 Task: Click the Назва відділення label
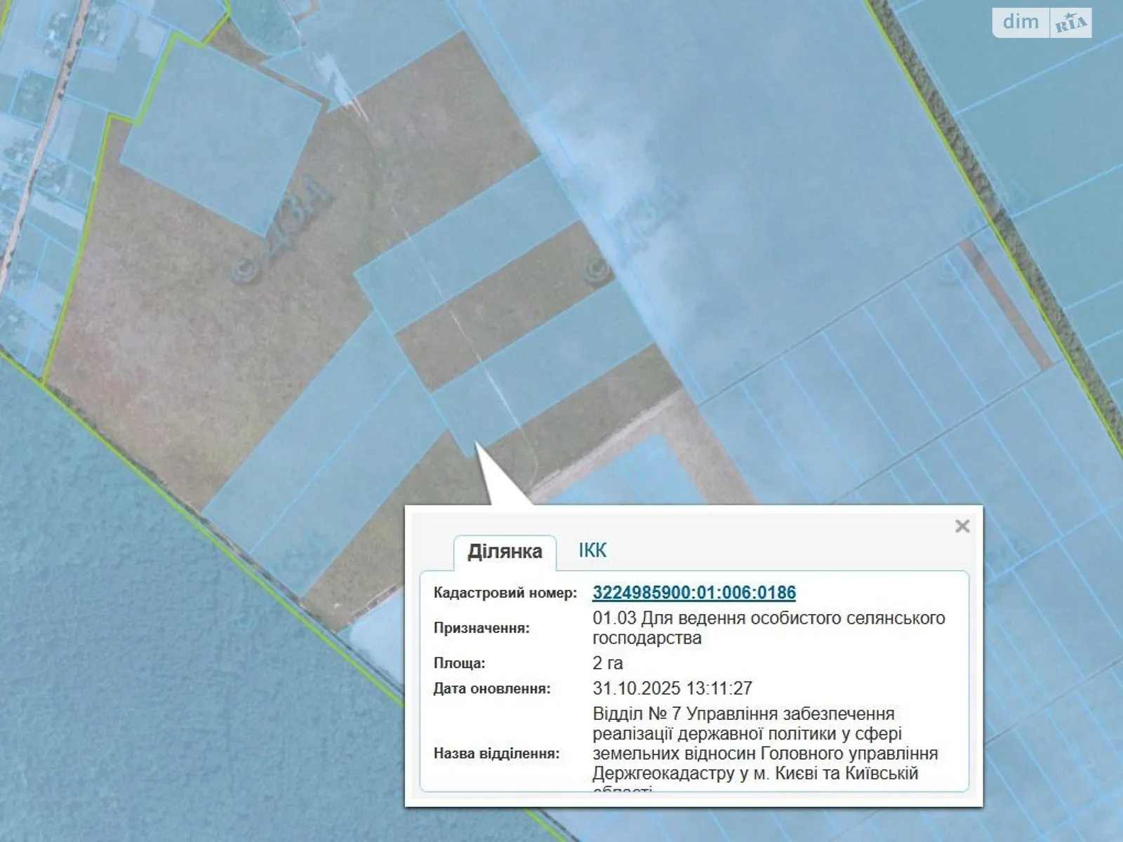tap(496, 754)
